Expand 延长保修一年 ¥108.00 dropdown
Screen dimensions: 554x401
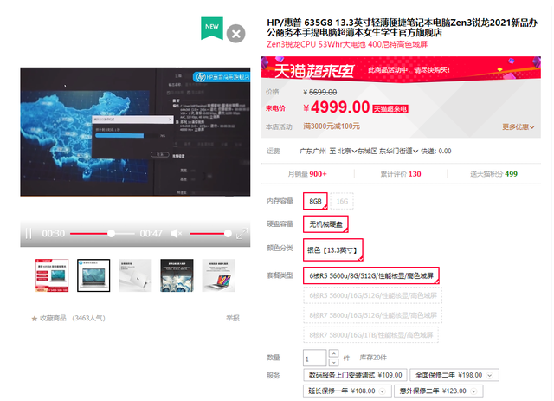click(x=382, y=391)
